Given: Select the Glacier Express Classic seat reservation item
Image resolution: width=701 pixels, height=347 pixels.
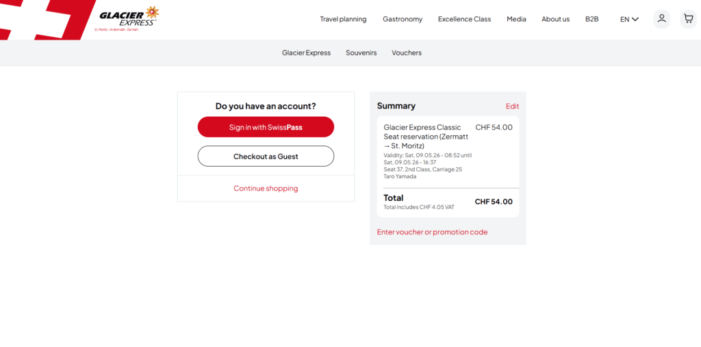Looking at the screenshot, I should click(x=422, y=136).
